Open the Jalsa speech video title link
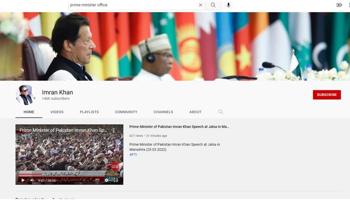Image resolution: width=350 pixels, height=200 pixels. coord(179,126)
